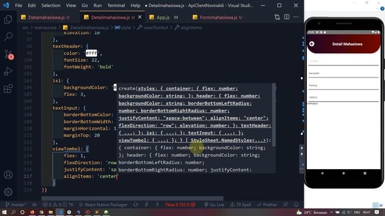
Task: Click React Native Packager in status bar
Action: point(103,205)
